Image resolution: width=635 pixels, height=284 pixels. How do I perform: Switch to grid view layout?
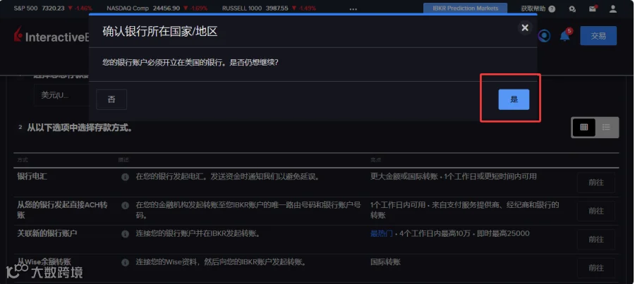pyautogui.click(x=583, y=128)
